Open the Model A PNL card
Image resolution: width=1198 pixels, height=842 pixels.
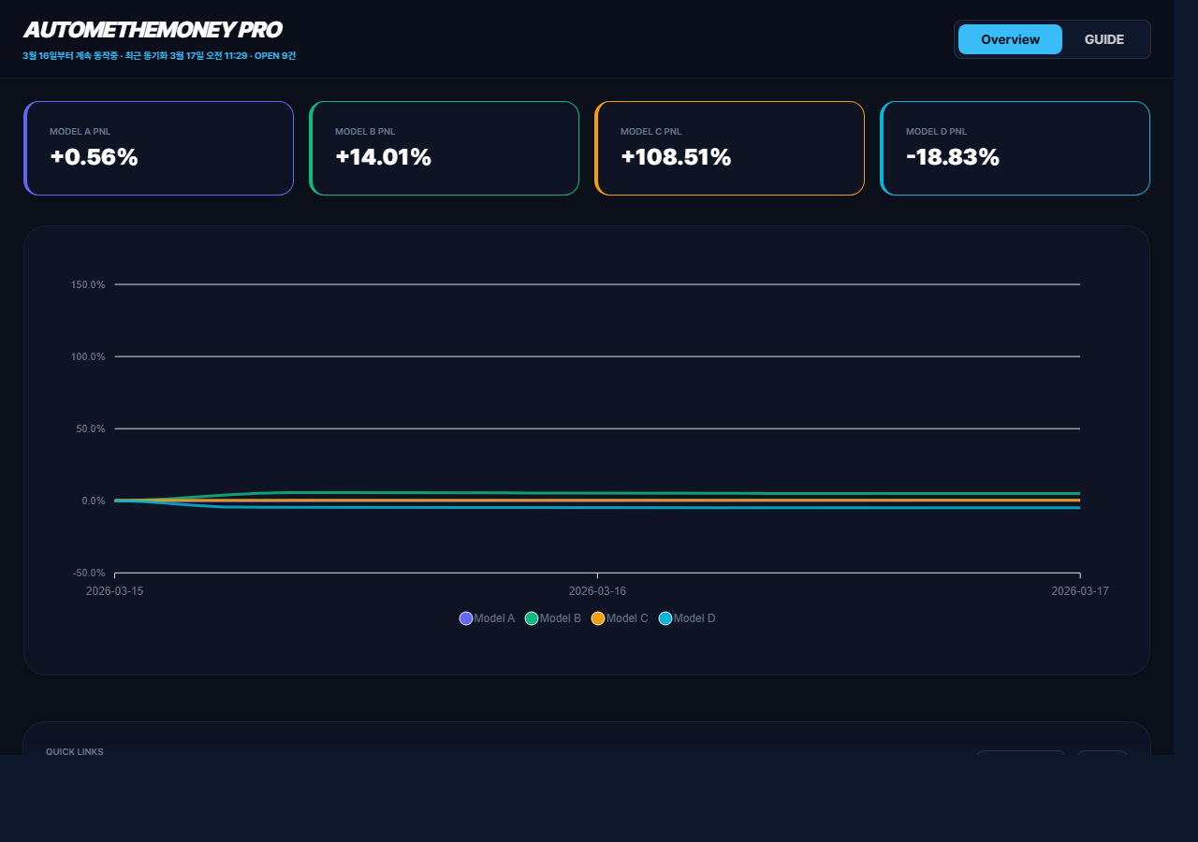click(159, 149)
